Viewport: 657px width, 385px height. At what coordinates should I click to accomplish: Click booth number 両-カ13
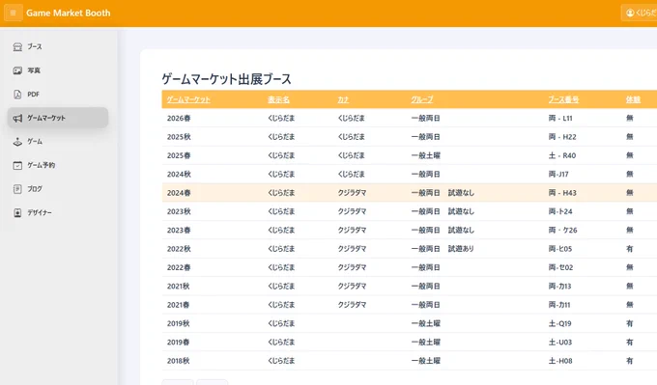[559, 287]
